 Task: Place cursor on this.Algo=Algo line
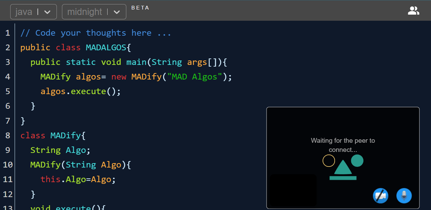tap(78, 179)
